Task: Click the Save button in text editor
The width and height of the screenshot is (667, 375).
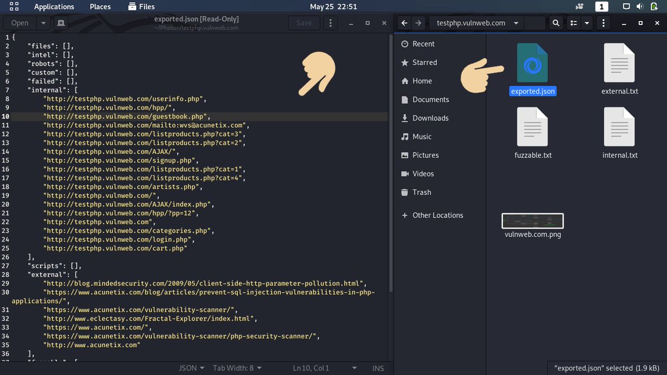Action: [304, 23]
